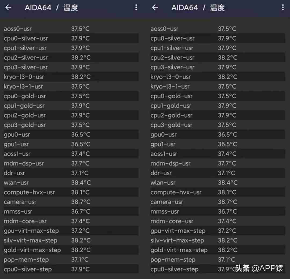Screen dimensions: 290x279
Task: Select cpu2-silver-usr row in left panel
Action: (x=71, y=57)
